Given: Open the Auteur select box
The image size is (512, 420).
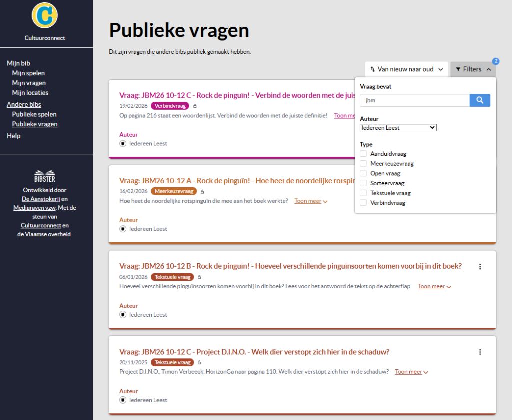Looking at the screenshot, I should [x=398, y=128].
